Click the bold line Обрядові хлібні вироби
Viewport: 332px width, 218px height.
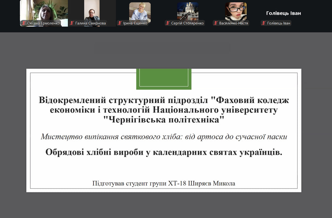point(164,152)
